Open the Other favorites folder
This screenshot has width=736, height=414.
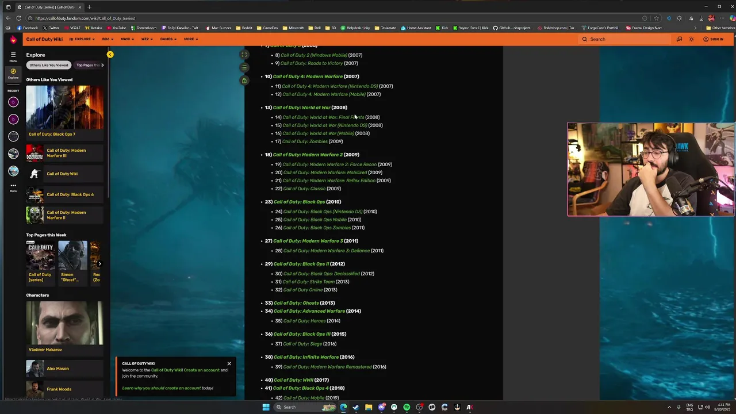tap(720, 28)
